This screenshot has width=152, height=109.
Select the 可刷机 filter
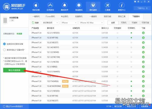[124, 23]
